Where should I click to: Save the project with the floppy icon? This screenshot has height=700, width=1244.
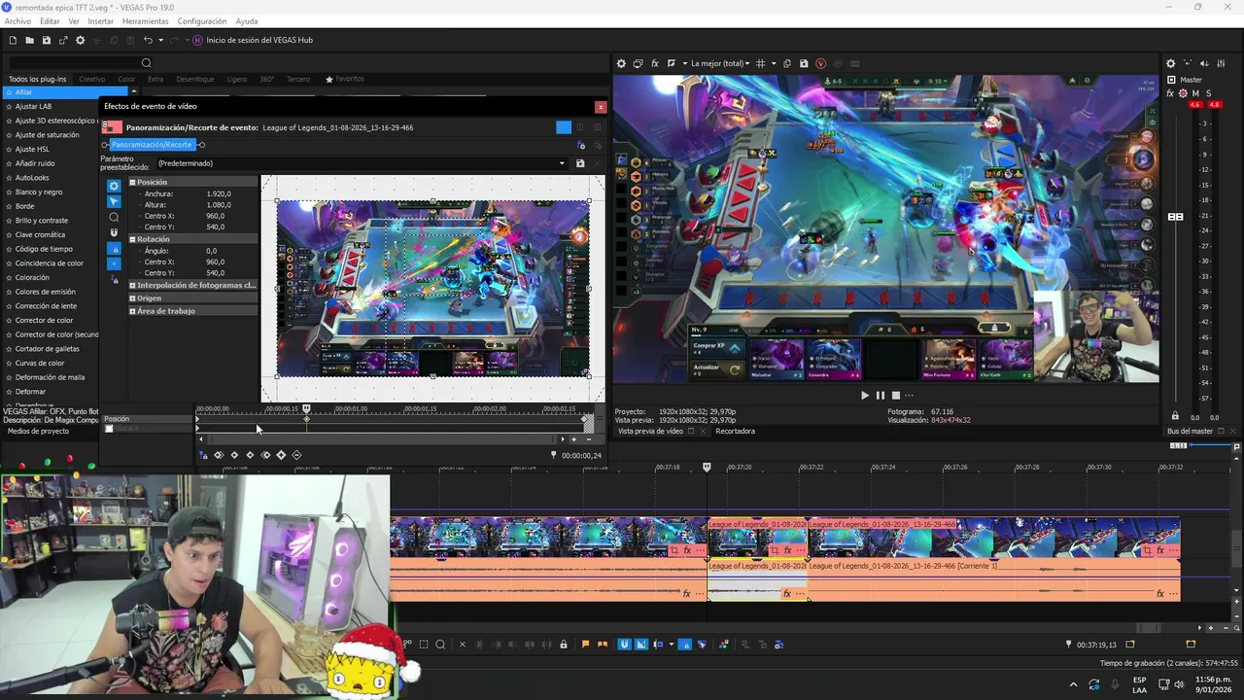(46, 40)
